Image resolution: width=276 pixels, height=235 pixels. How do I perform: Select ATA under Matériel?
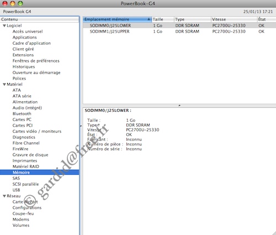pos(17,90)
